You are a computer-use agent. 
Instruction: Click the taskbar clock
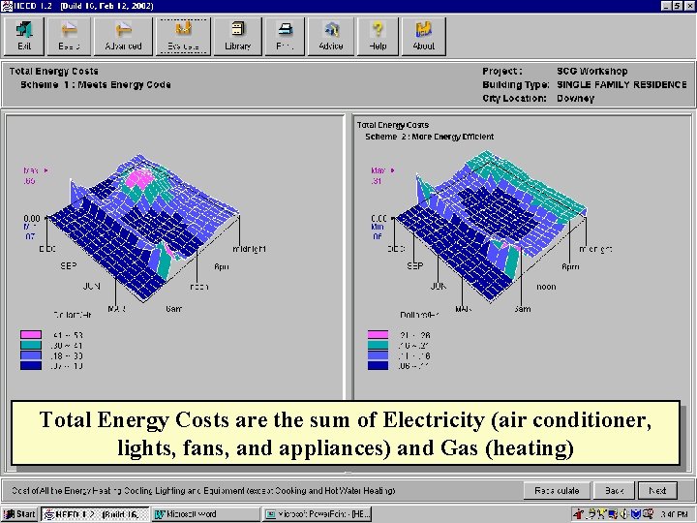pos(674,514)
